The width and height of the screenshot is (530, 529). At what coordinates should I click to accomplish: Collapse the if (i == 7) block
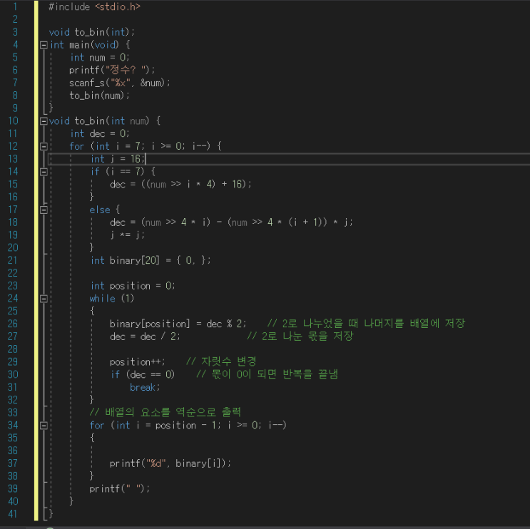44,172
